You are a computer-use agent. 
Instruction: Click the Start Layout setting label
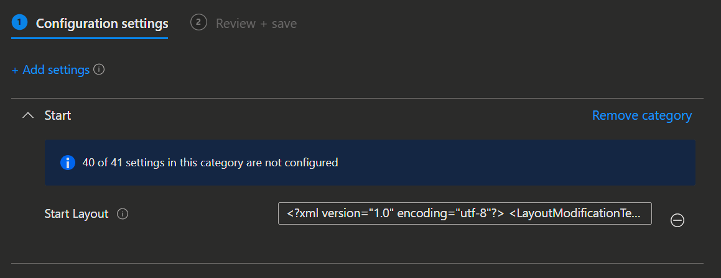point(77,214)
